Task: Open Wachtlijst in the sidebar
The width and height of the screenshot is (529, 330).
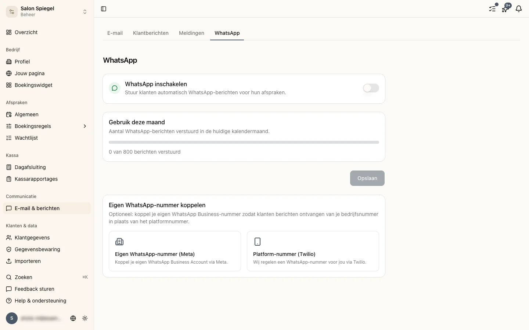Action: [x=47, y=138]
